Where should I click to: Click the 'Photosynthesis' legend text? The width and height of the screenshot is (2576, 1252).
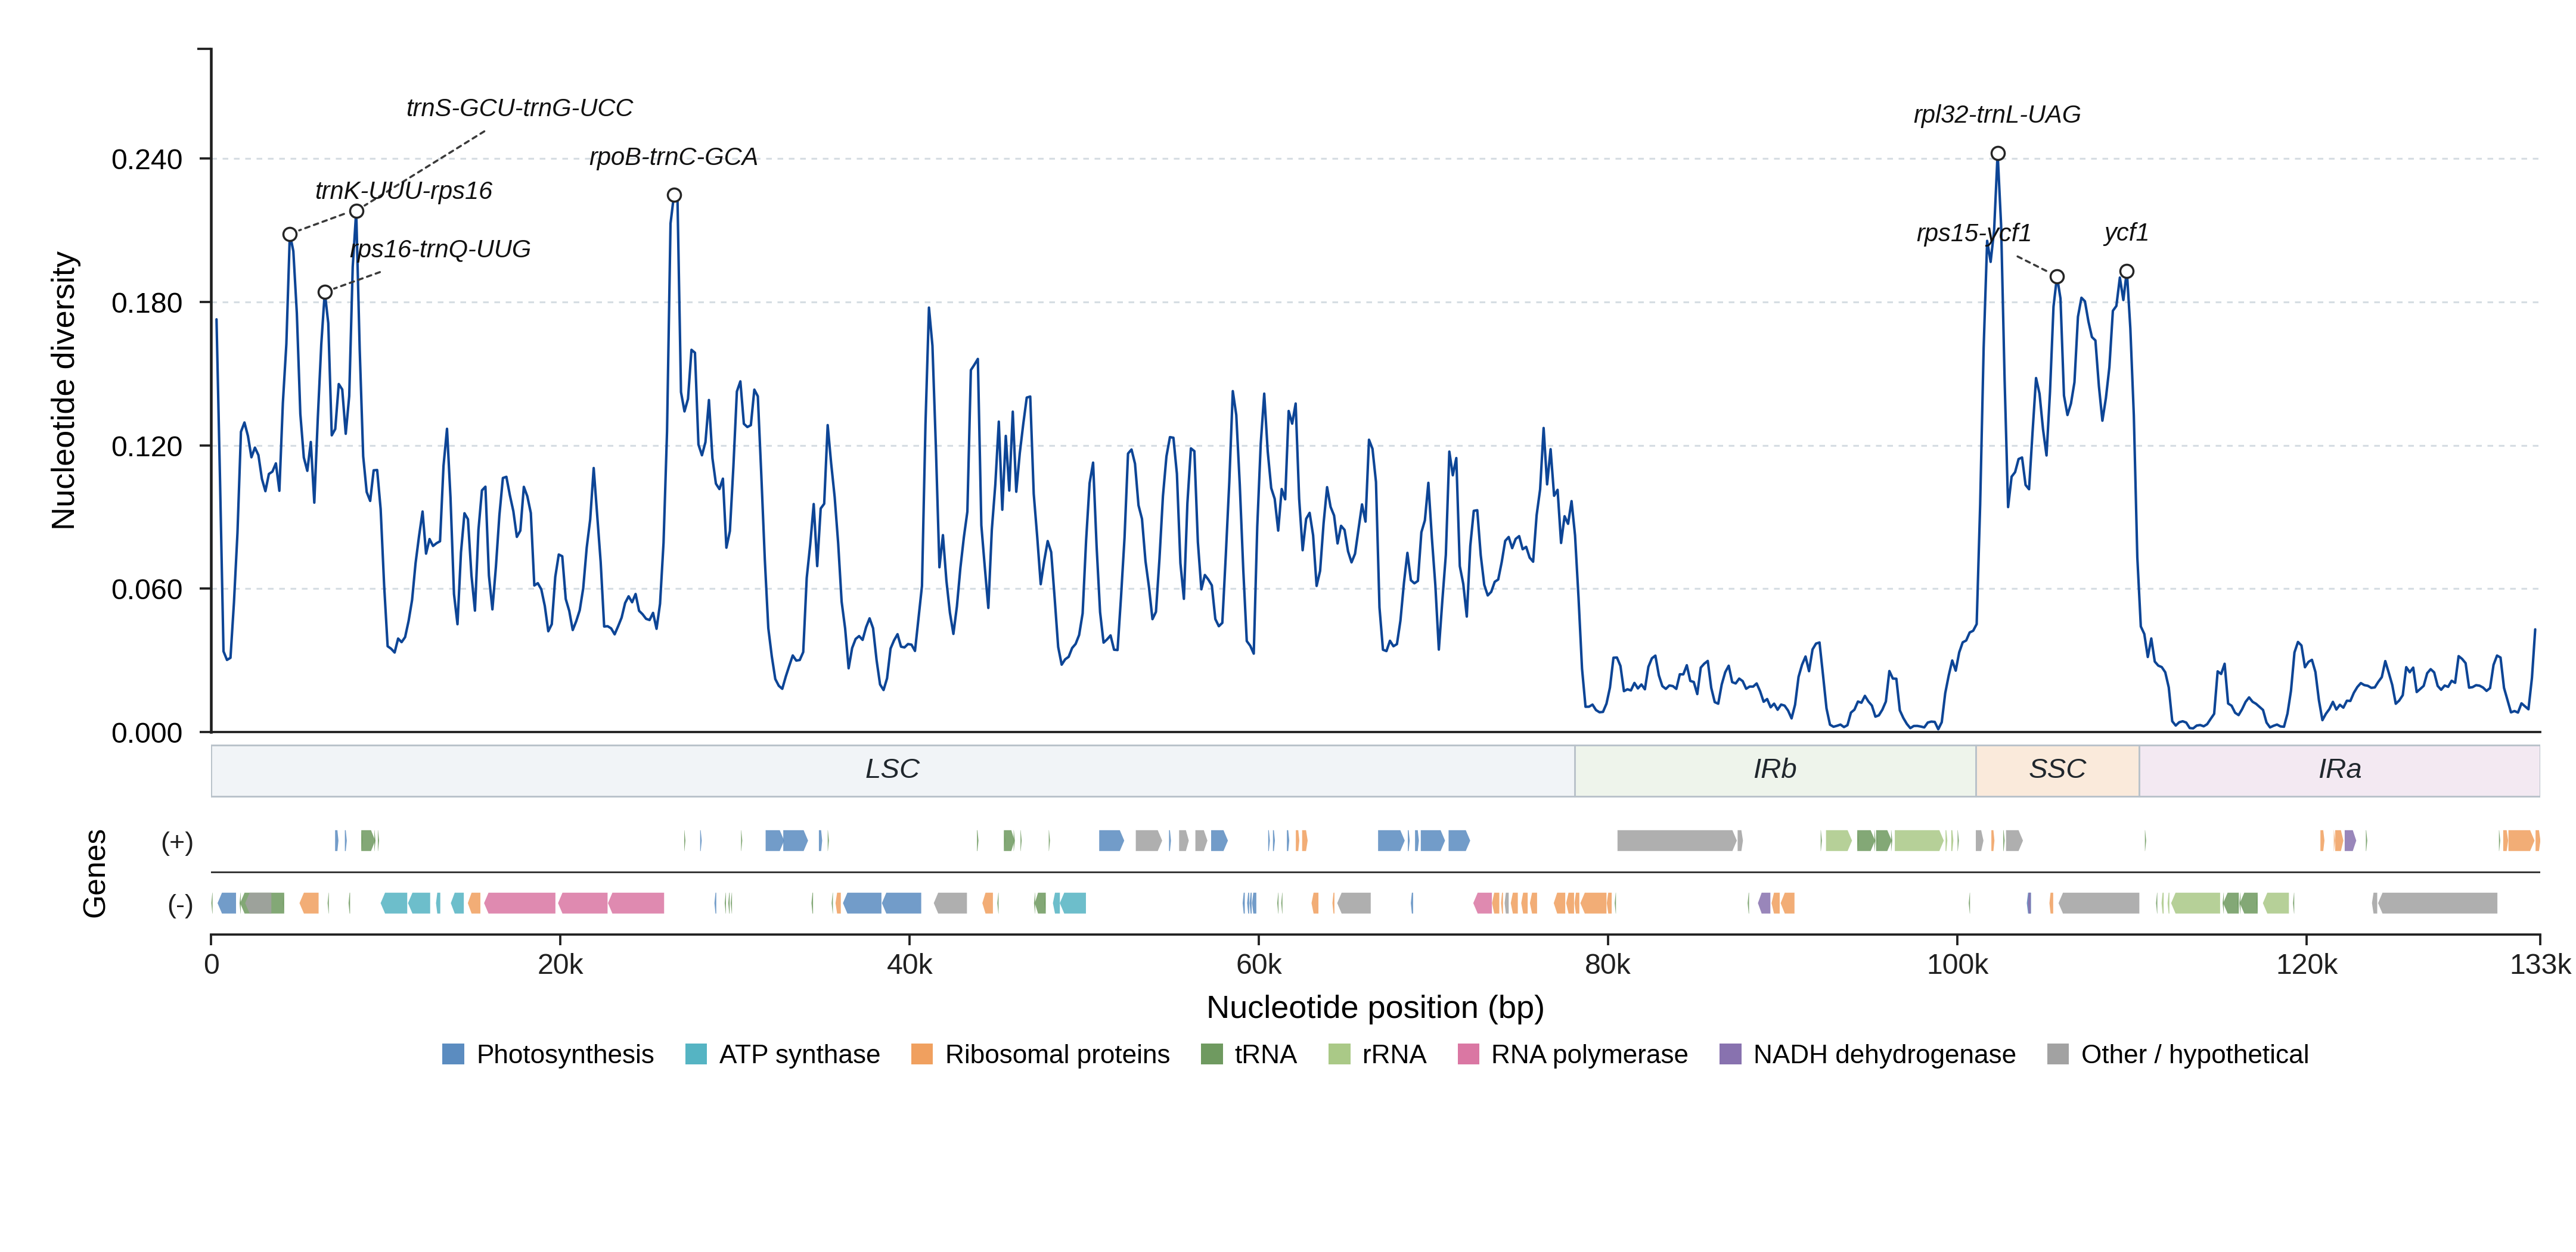[565, 1054]
